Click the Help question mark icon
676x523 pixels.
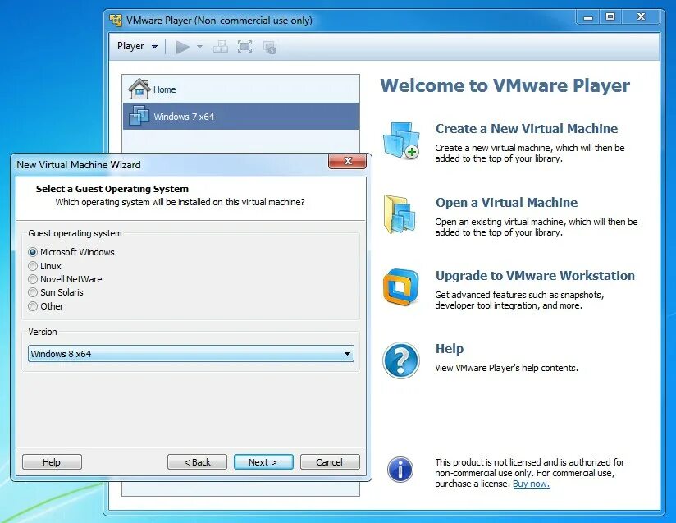(400, 360)
